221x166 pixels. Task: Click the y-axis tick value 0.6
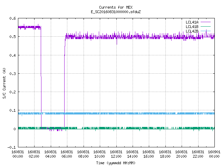pyautogui.click(x=12, y=18)
